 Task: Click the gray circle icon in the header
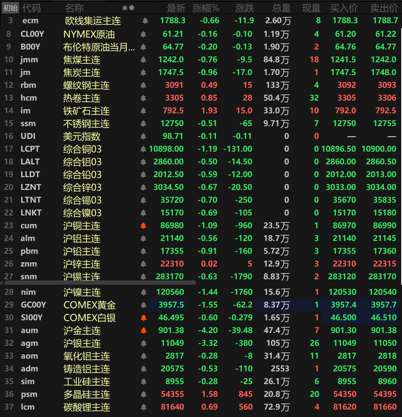pos(132,8)
